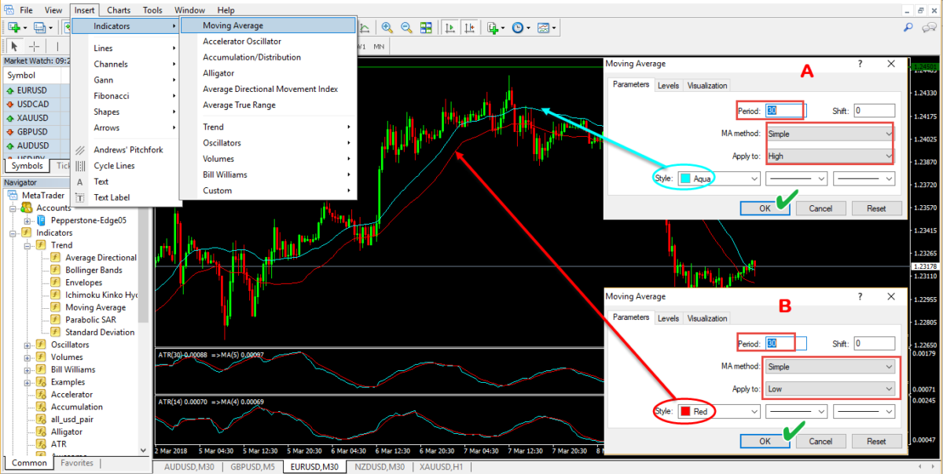Toggle the Chart Shift button

pos(468,27)
